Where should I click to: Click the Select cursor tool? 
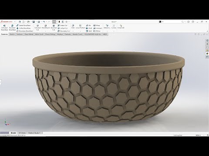pos(54,22)
